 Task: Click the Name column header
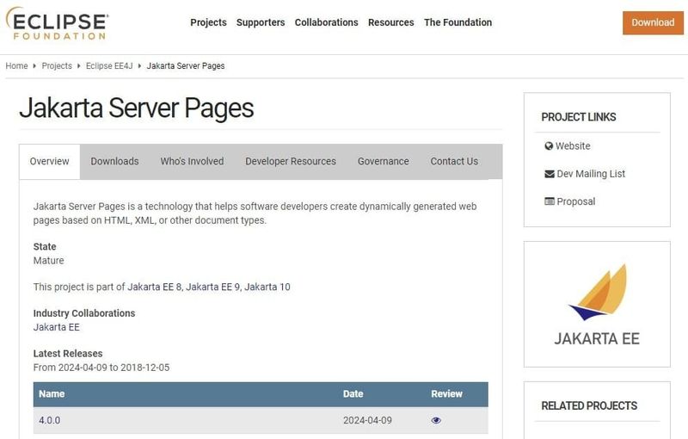click(x=52, y=394)
